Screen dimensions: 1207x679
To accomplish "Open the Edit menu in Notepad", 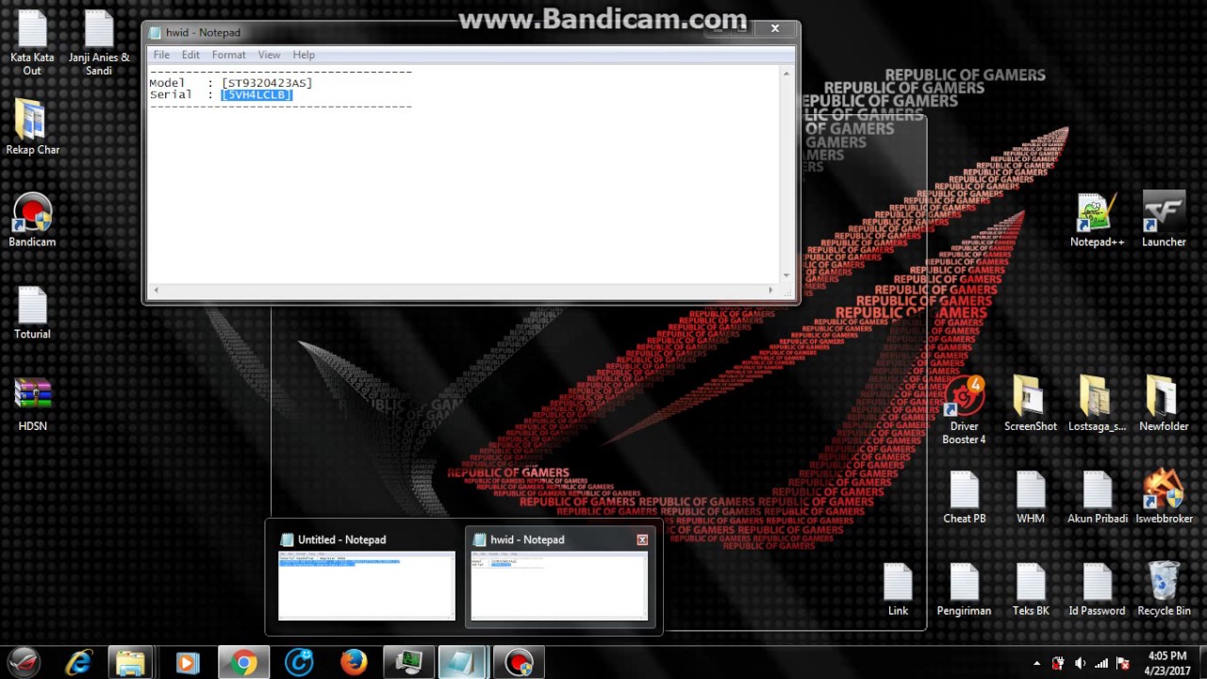I will pyautogui.click(x=190, y=55).
